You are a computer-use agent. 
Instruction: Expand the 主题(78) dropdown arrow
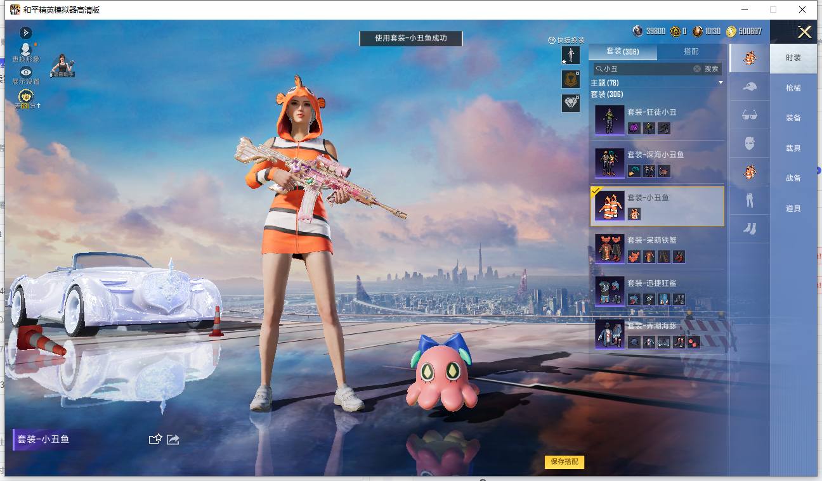pyautogui.click(x=721, y=83)
